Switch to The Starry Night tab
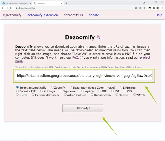The height and width of the screenshot is (141, 165). tap(17, 3)
